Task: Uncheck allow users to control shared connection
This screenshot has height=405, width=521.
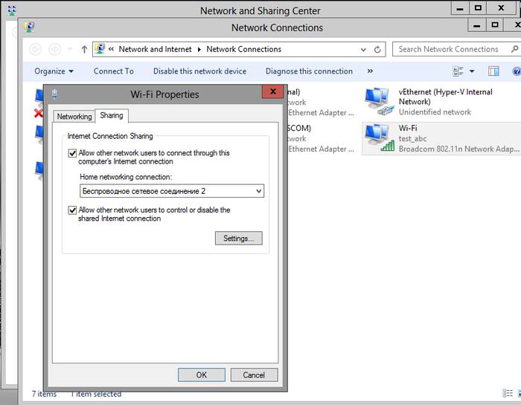Action: [72, 210]
